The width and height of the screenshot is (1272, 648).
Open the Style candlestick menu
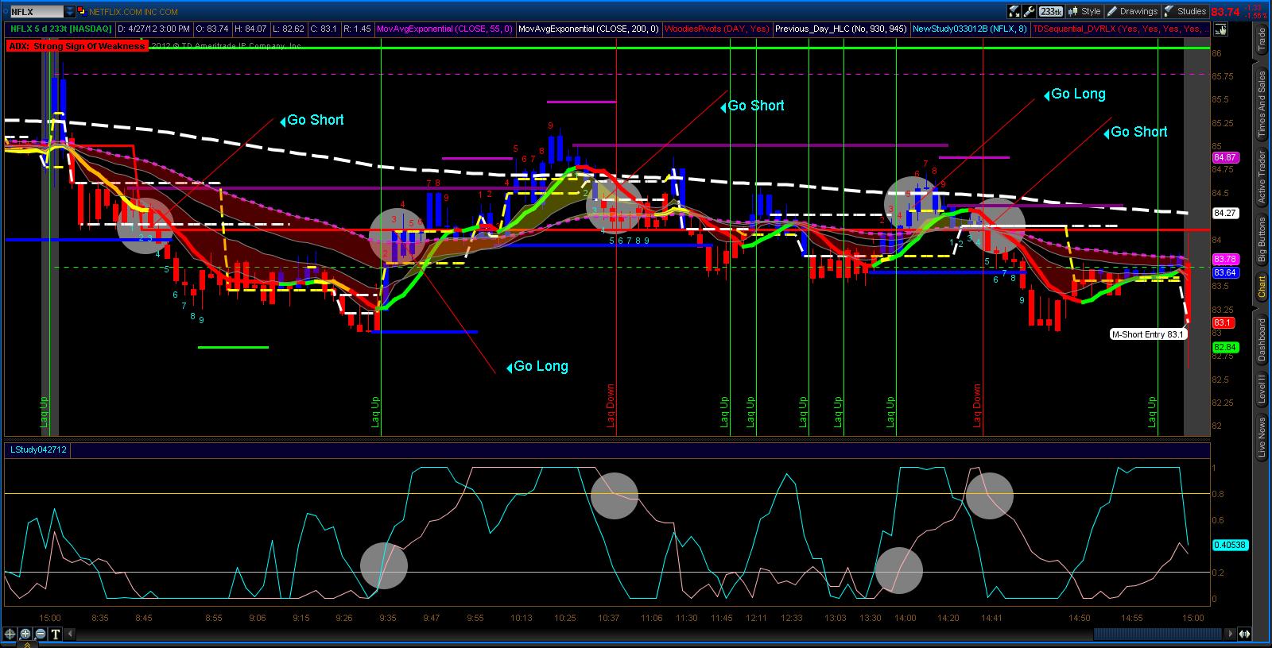(x=1084, y=11)
